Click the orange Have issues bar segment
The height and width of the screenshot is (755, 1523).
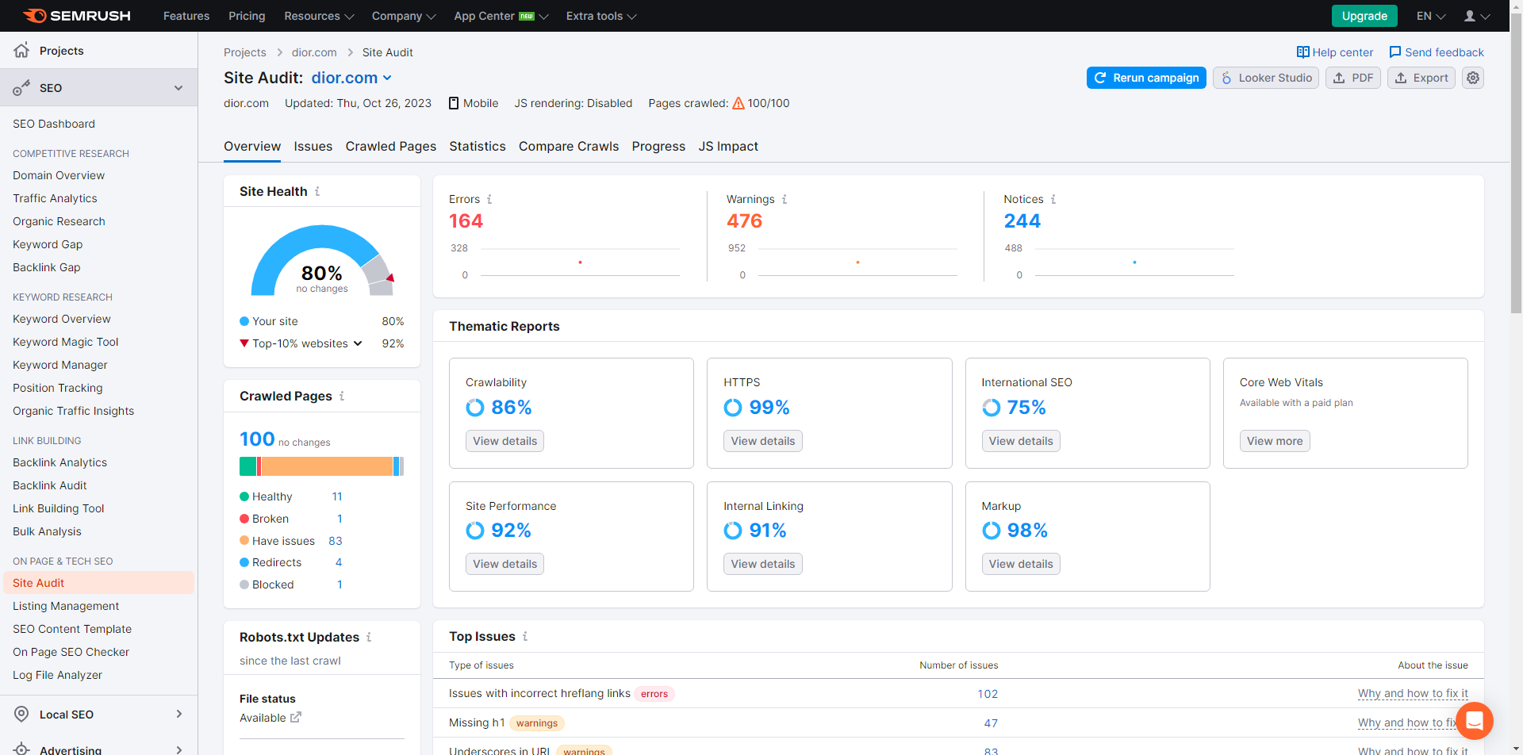(x=327, y=466)
